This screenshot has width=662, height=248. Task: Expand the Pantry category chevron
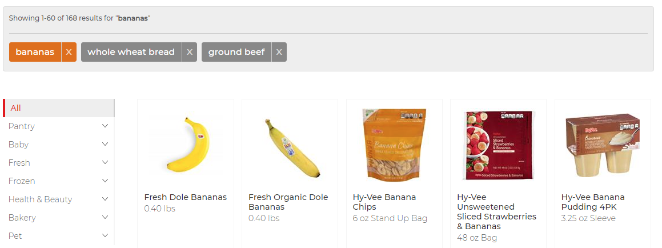tap(105, 126)
